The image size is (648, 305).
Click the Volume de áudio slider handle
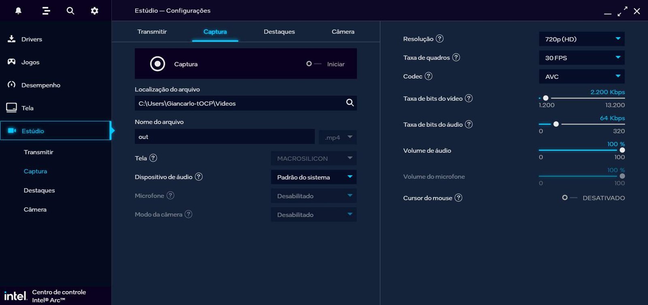coord(622,150)
